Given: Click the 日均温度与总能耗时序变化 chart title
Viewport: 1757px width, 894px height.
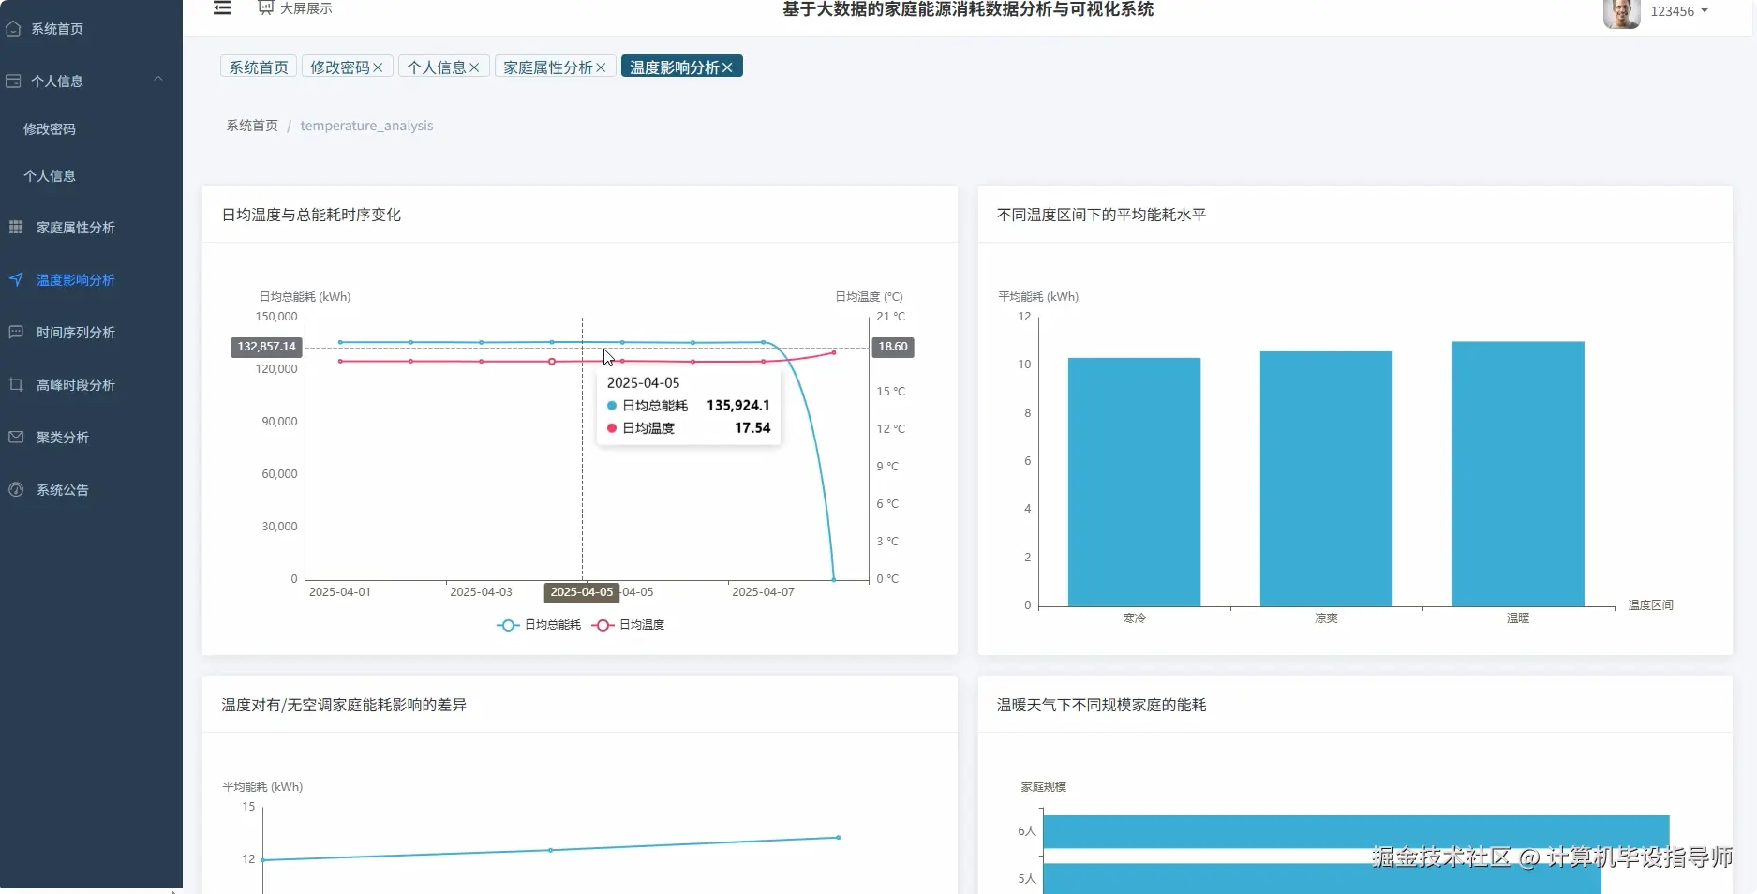Looking at the screenshot, I should pos(311,215).
